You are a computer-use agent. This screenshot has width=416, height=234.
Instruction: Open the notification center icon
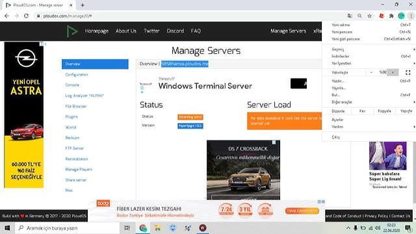(x=408, y=228)
